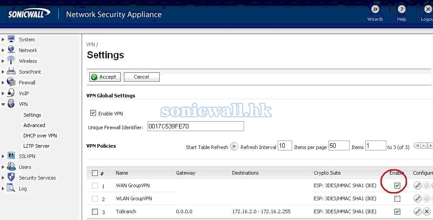Open the Wizards icon in header
This screenshot has width=433, height=220.
(x=375, y=9)
